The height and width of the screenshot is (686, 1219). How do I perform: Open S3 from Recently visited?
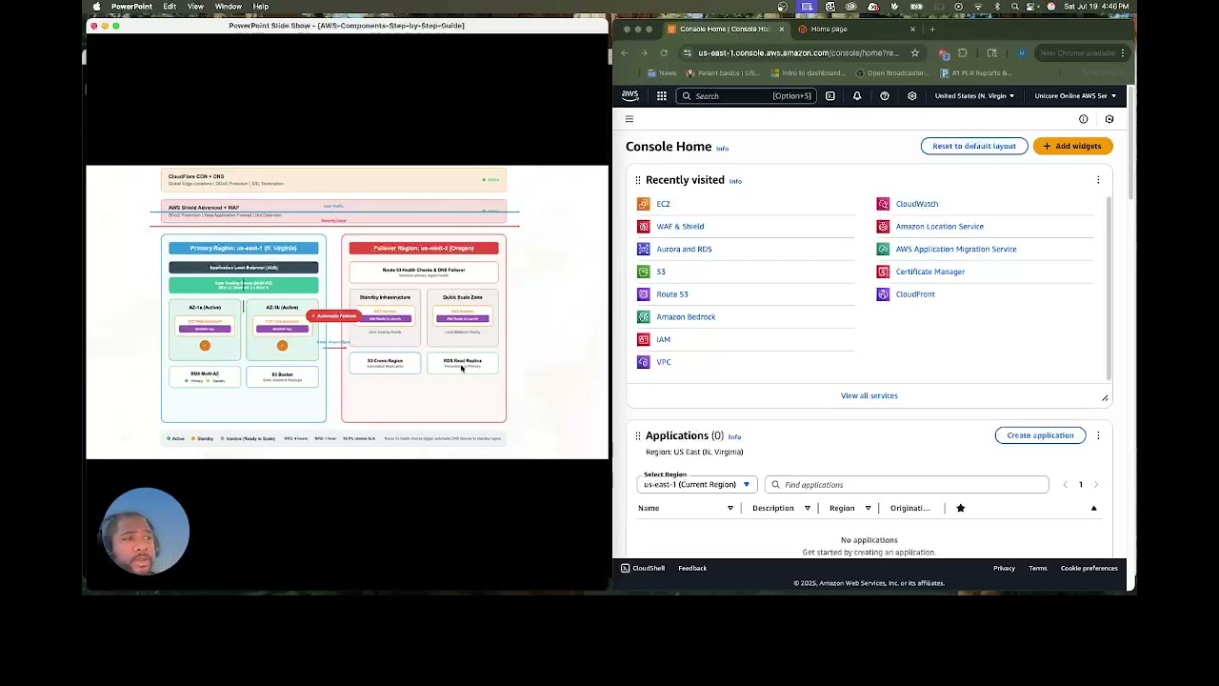pos(661,272)
